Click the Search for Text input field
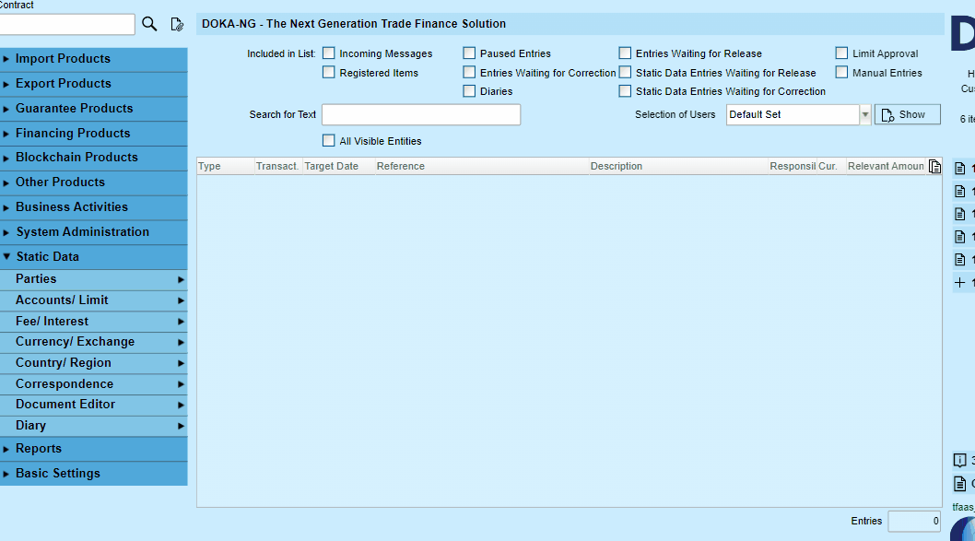 (421, 114)
